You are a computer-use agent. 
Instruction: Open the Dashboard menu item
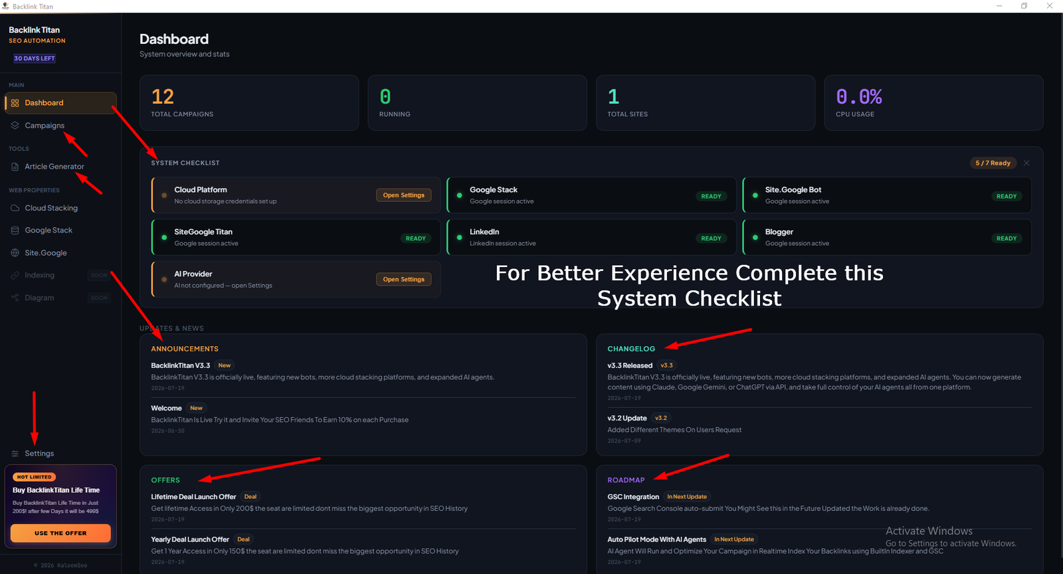pyautogui.click(x=60, y=103)
